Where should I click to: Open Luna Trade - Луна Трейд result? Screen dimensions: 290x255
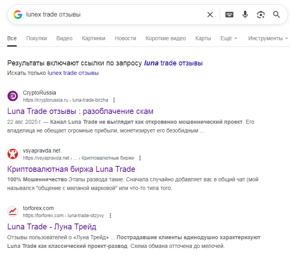52,227
